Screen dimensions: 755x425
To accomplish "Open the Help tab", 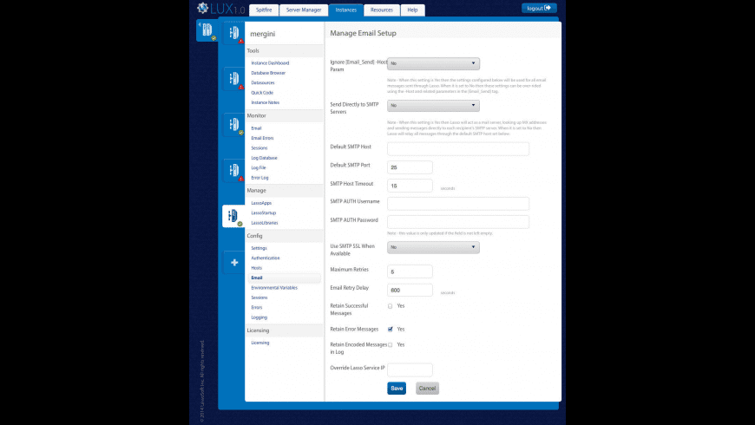I will tap(413, 10).
